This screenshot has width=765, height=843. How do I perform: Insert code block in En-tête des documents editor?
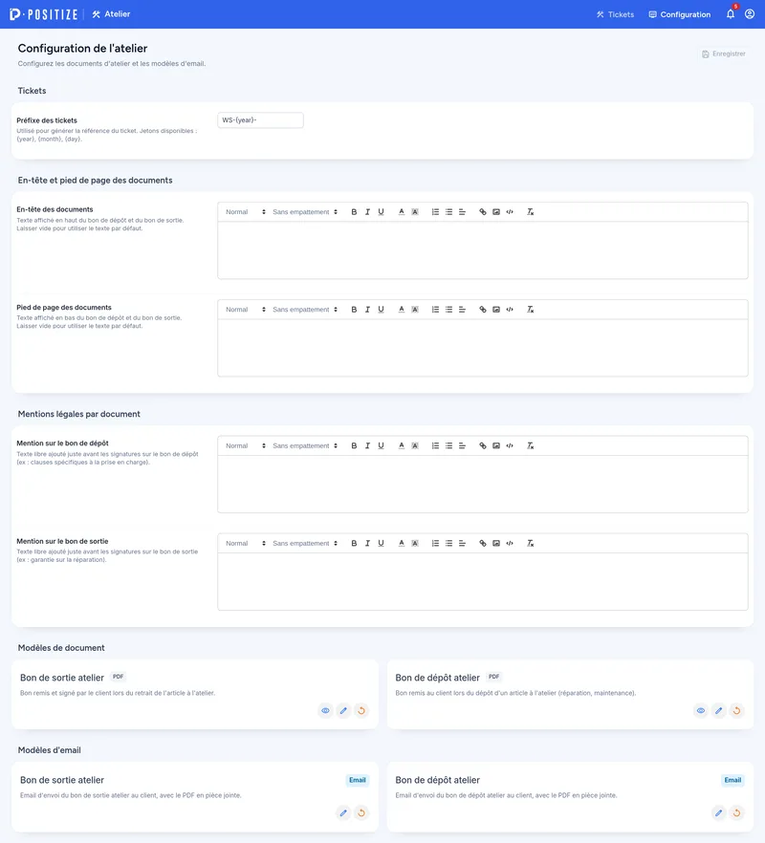coord(510,212)
